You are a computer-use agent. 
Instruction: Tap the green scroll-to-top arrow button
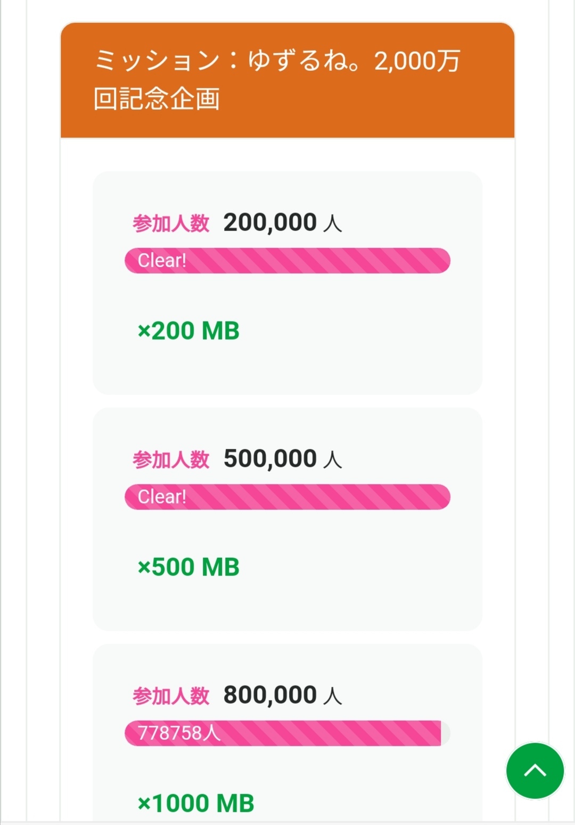coord(535,771)
